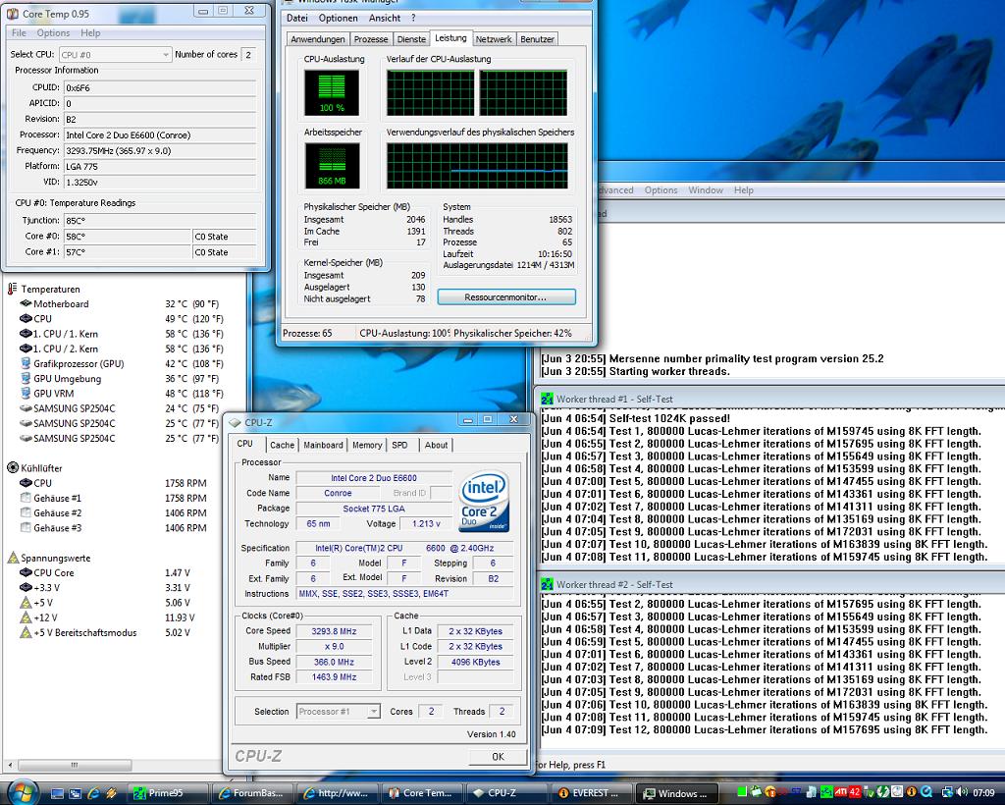The image size is (1005, 805).
Task: Click the network connection tray icon
Action: tap(948, 792)
